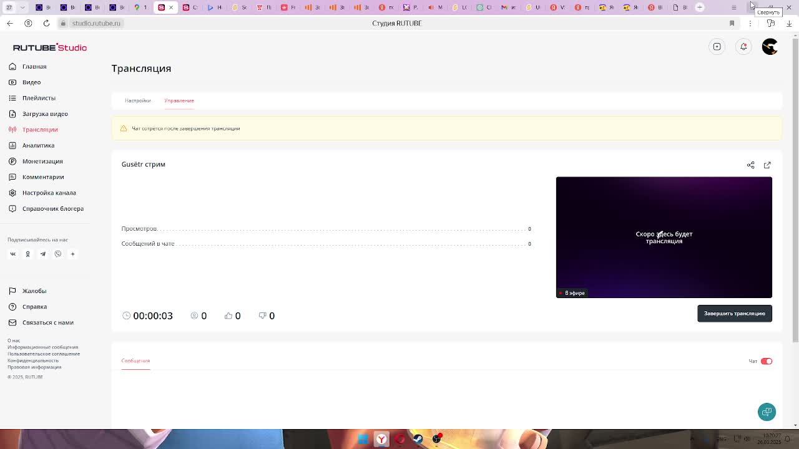Open the Odnoklassniki social link icon
799x449 pixels.
click(27, 254)
